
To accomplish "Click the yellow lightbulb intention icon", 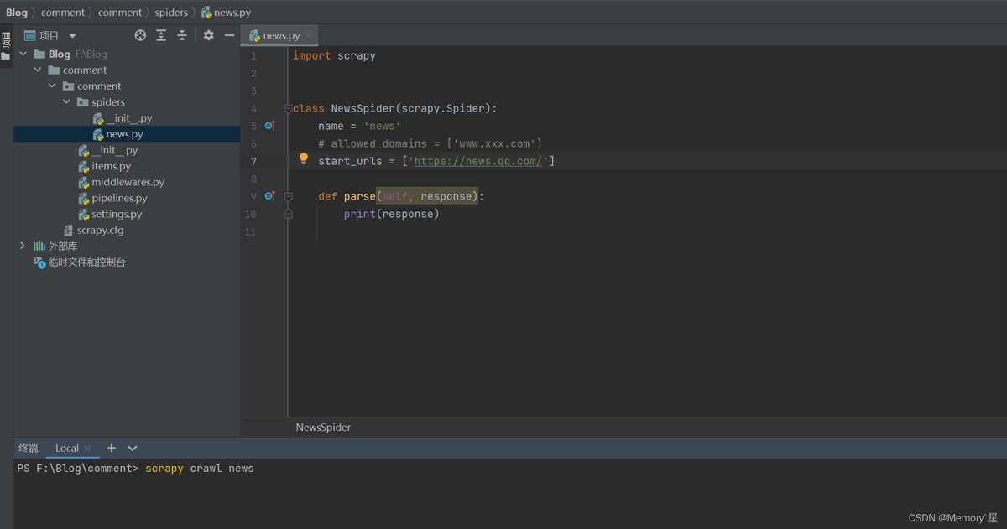I will pos(304,158).
